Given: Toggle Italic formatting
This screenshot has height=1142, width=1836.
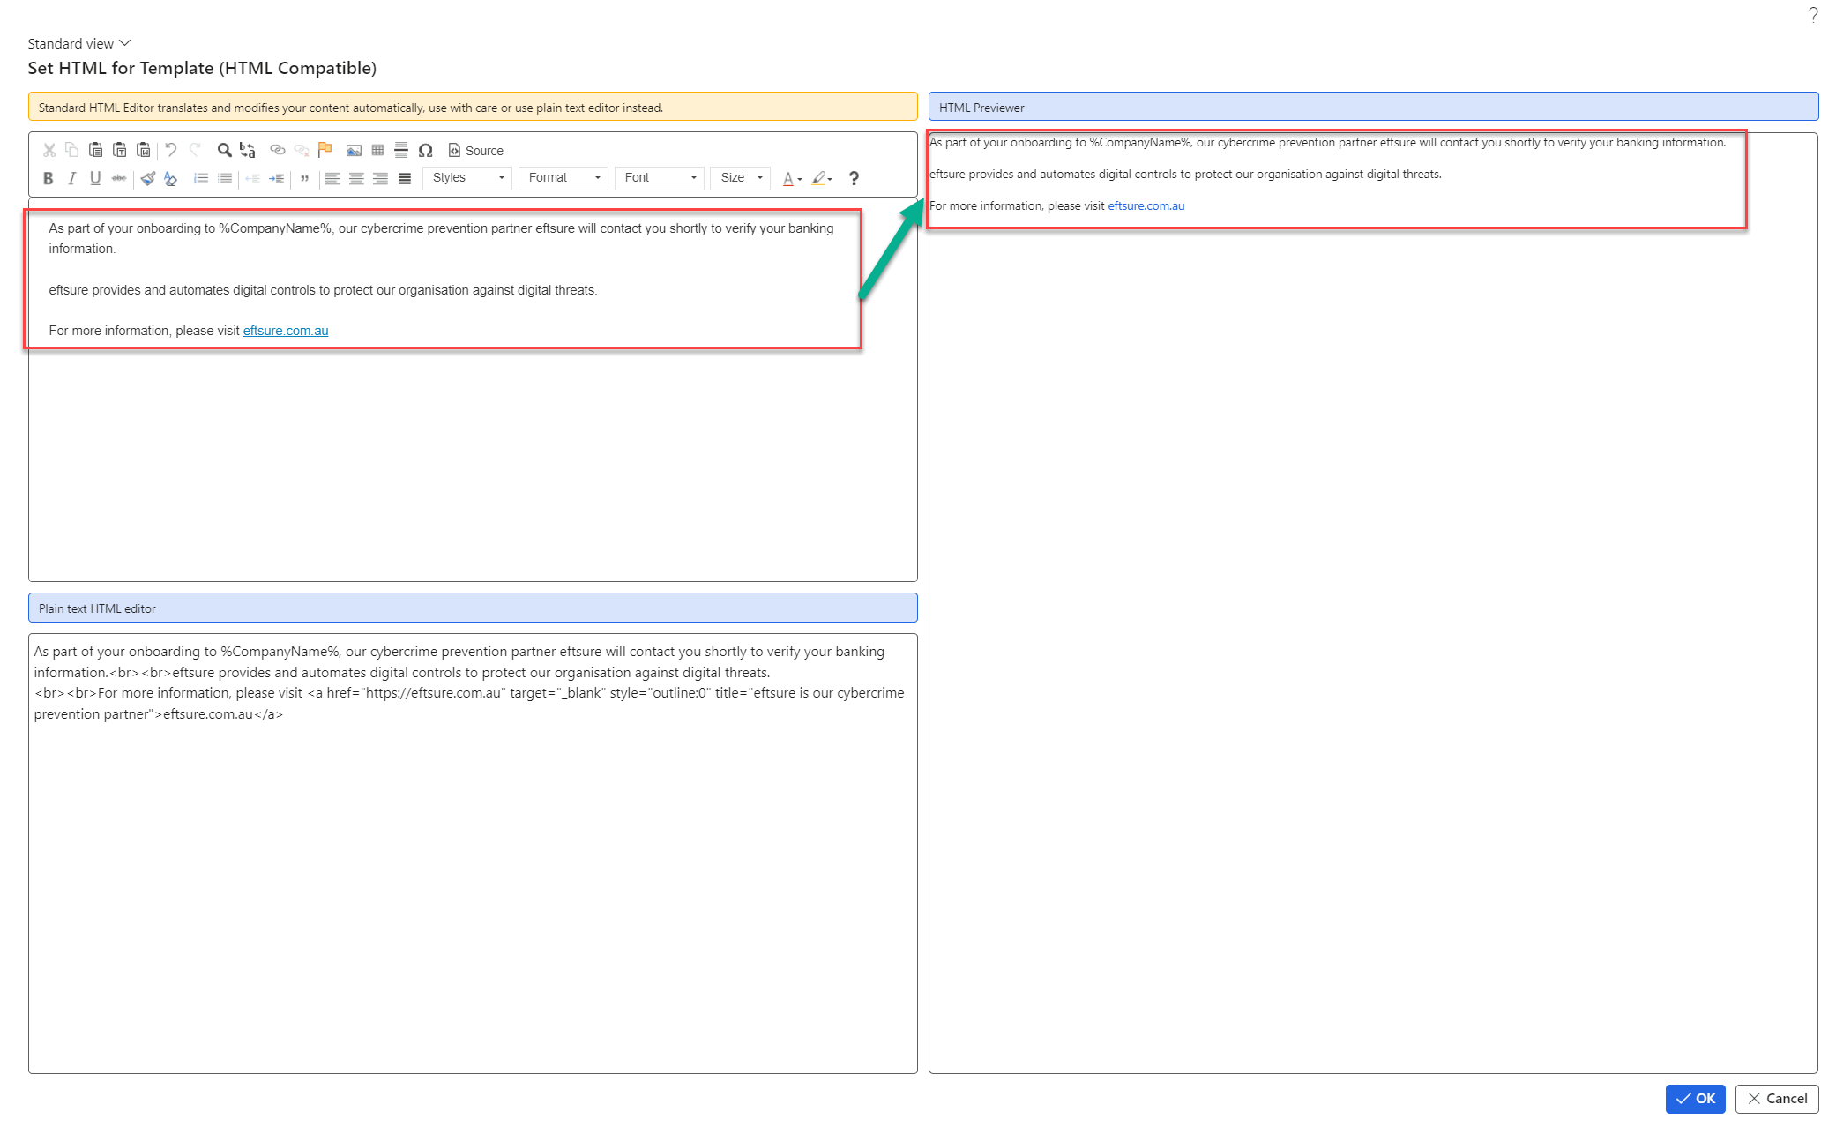Looking at the screenshot, I should click(x=72, y=178).
